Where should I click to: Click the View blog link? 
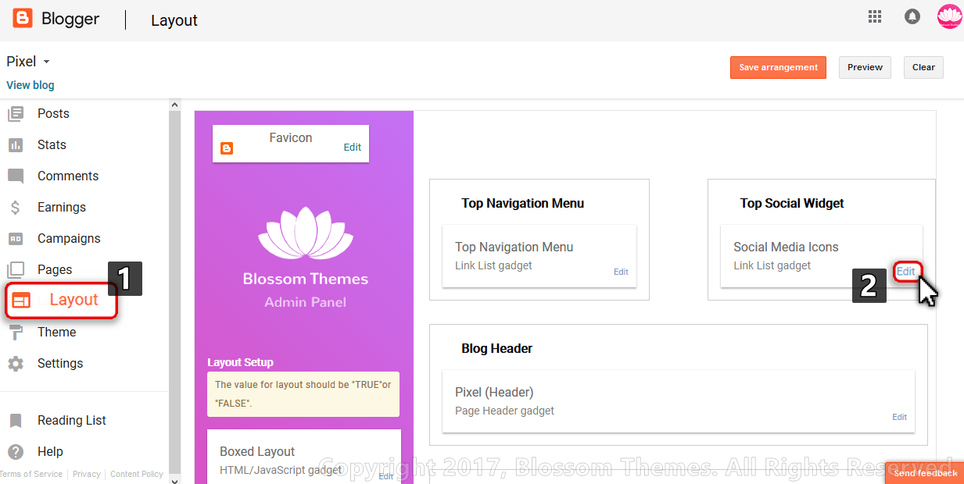point(30,85)
